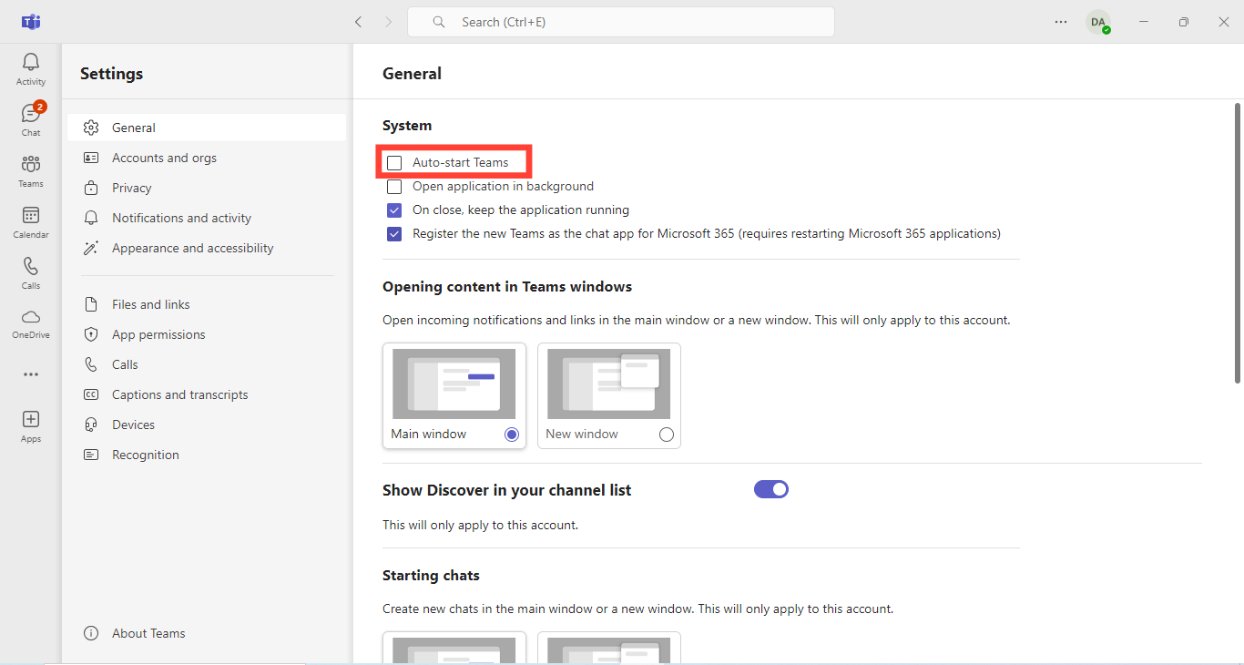Click the Settings panel title
The width and height of the screenshot is (1244, 665).
coord(111,74)
